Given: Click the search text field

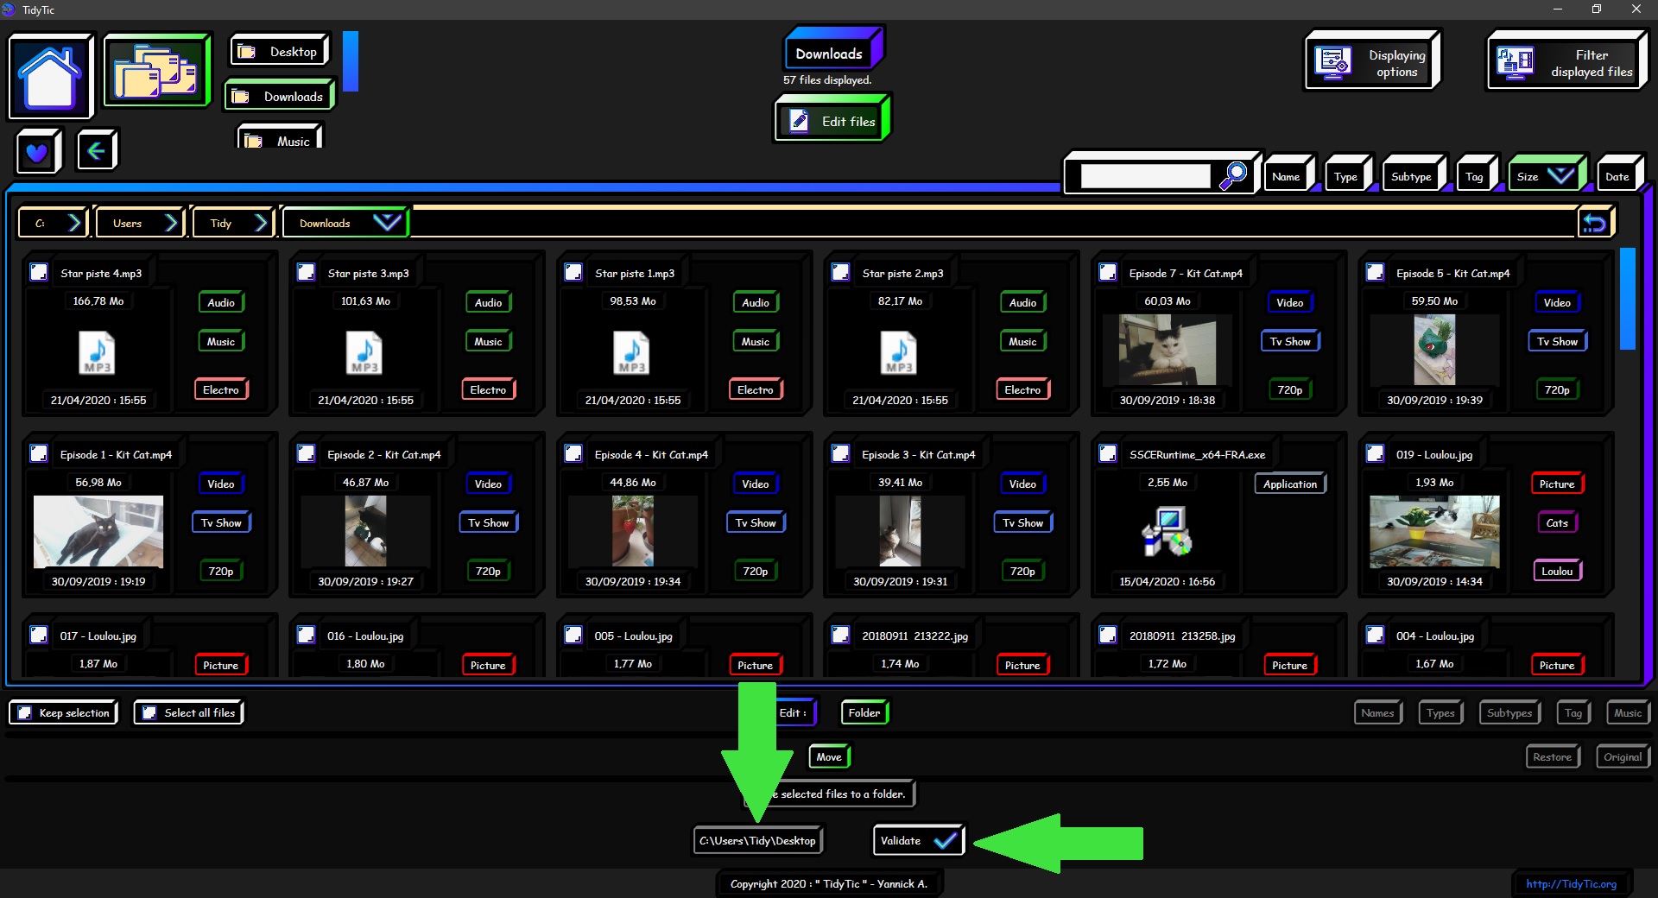Looking at the screenshot, I should click(x=1145, y=177).
